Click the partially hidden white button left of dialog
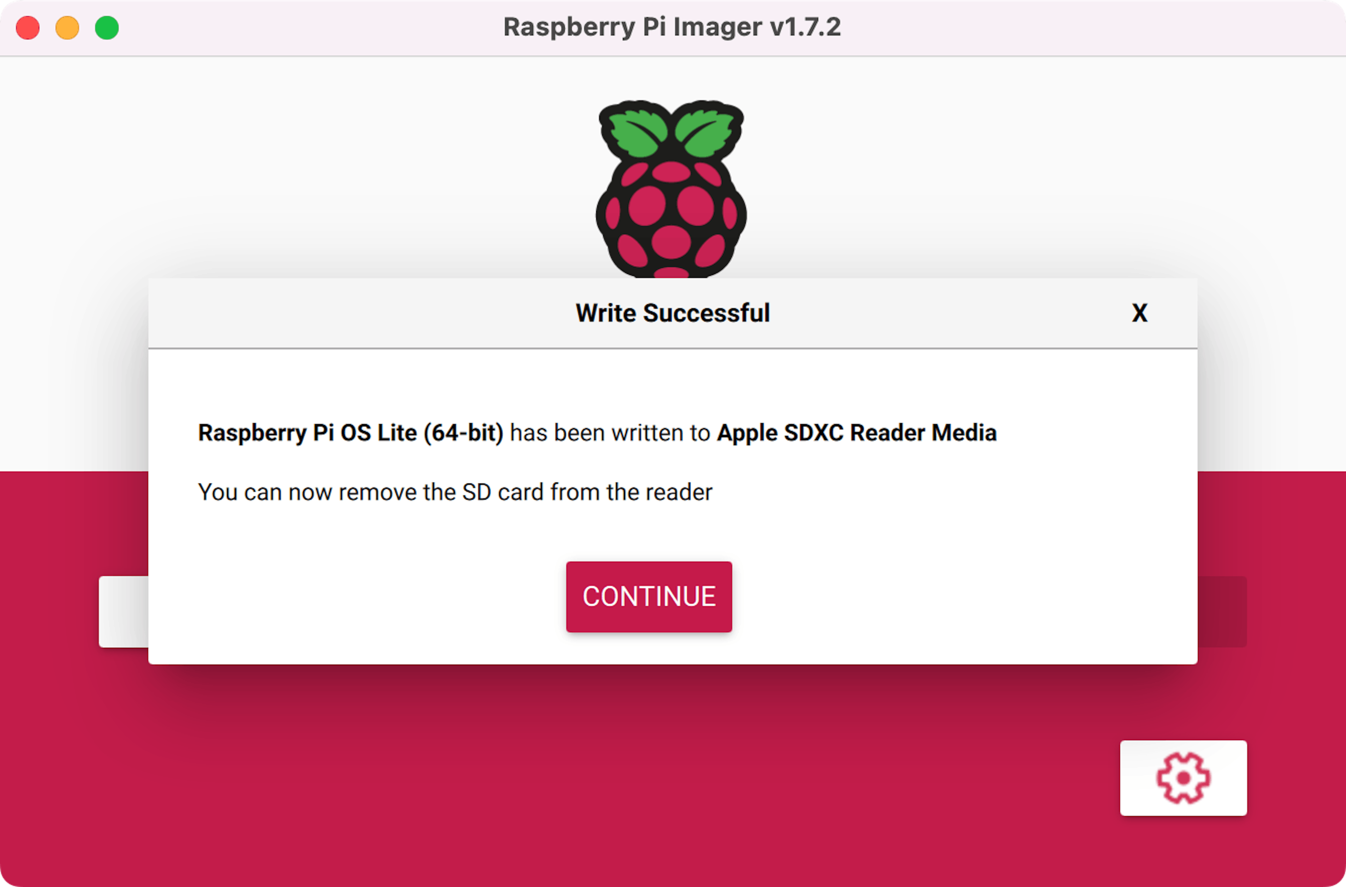The width and height of the screenshot is (1346, 887). click(x=123, y=611)
